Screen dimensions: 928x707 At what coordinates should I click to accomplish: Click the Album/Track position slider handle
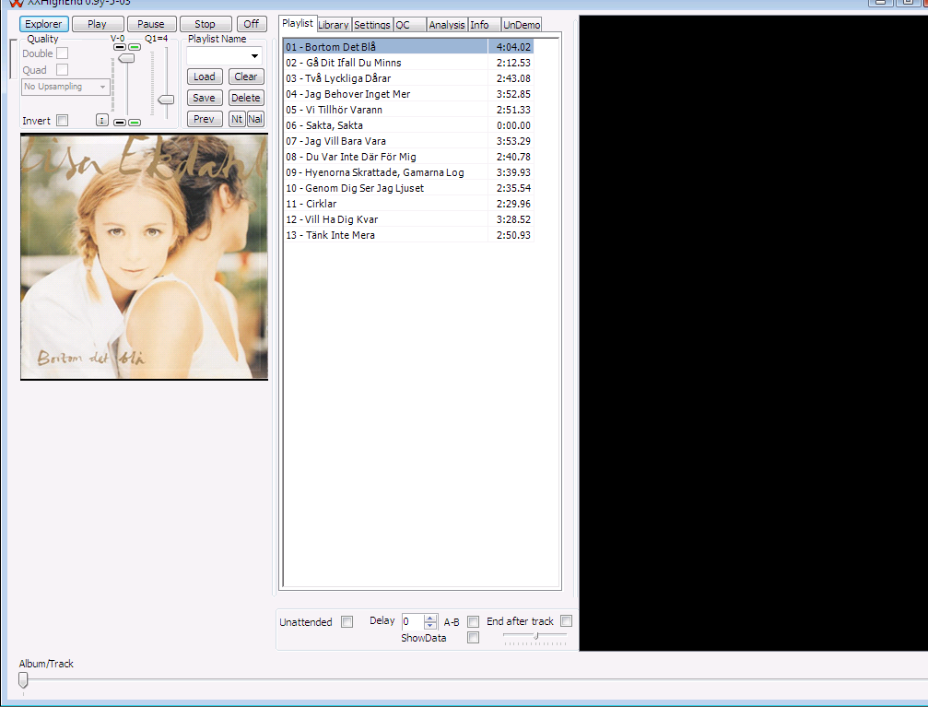(23, 679)
